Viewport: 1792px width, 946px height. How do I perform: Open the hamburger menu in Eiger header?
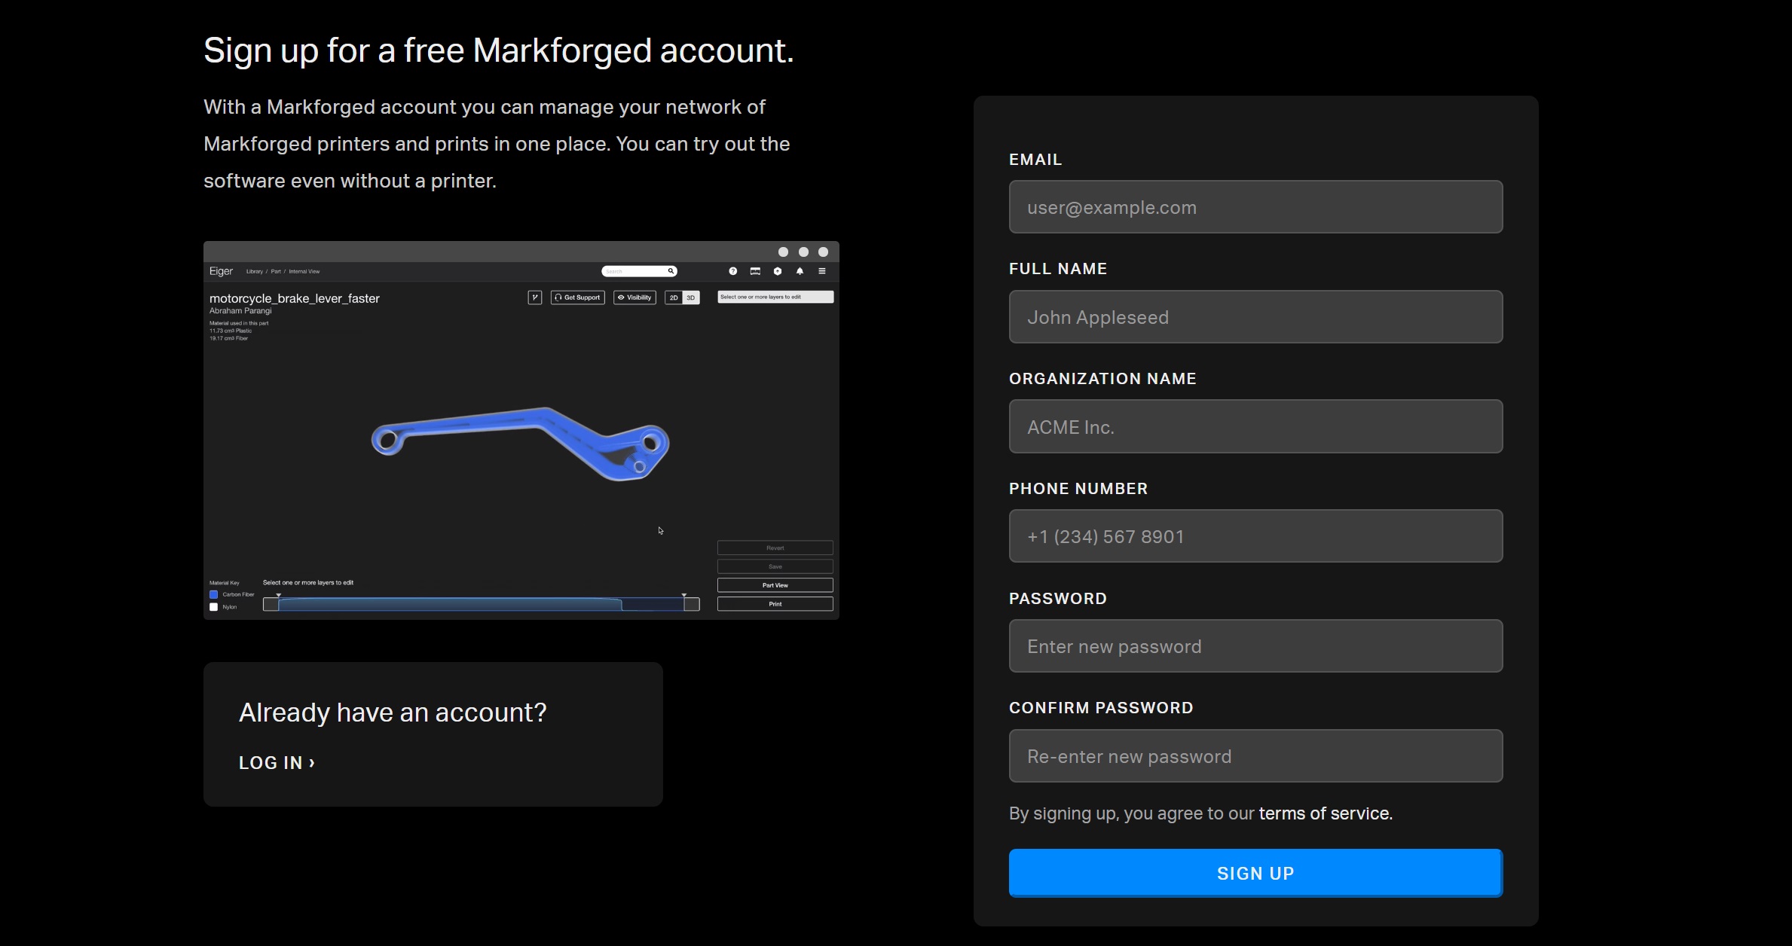pyautogui.click(x=822, y=271)
